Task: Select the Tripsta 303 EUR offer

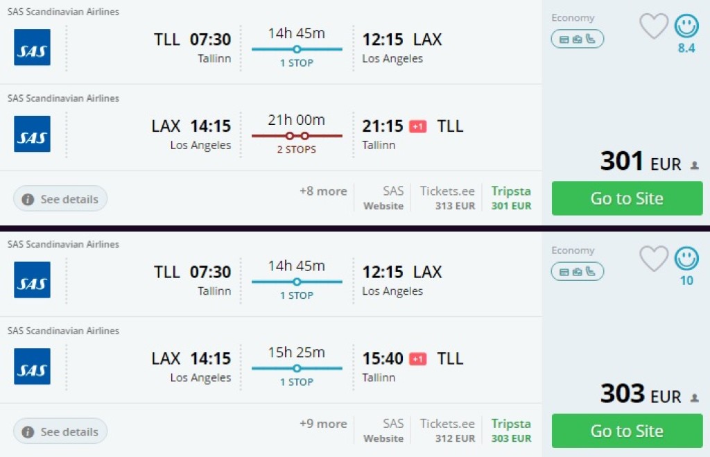Action: click(511, 430)
